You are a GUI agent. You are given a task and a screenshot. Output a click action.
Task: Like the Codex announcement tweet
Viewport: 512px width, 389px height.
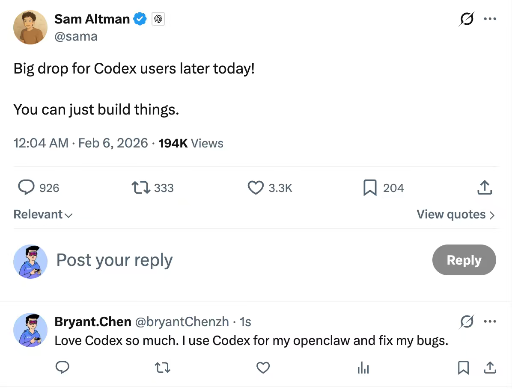(256, 188)
